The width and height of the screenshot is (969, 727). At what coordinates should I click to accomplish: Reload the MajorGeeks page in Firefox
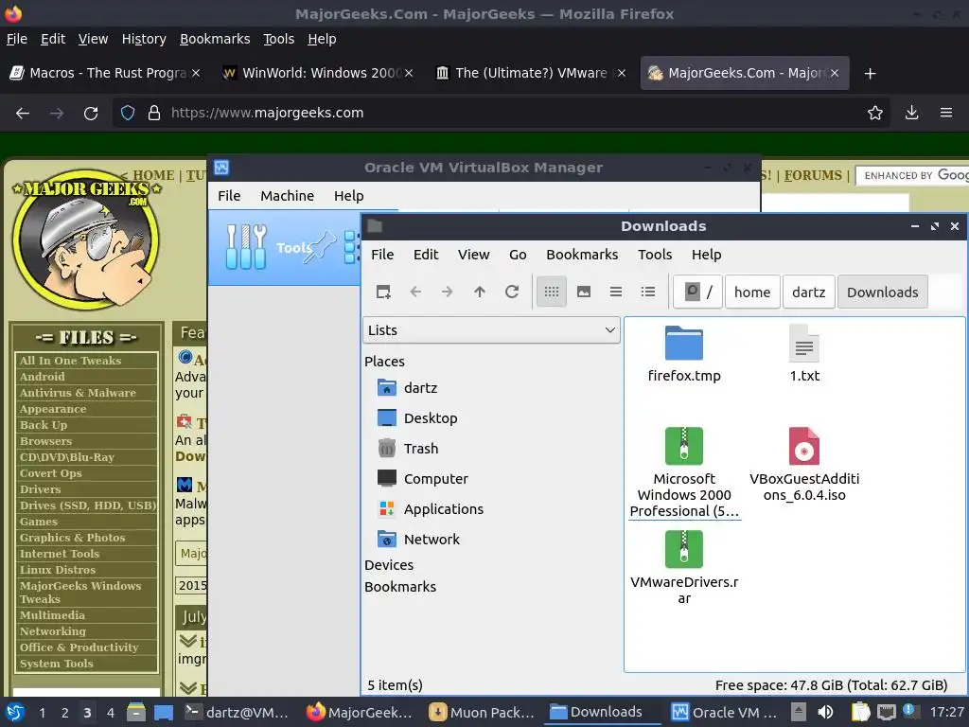[91, 113]
